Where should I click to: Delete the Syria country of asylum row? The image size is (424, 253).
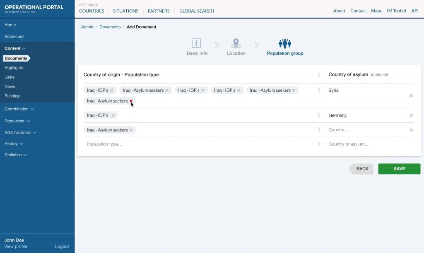[411, 95]
